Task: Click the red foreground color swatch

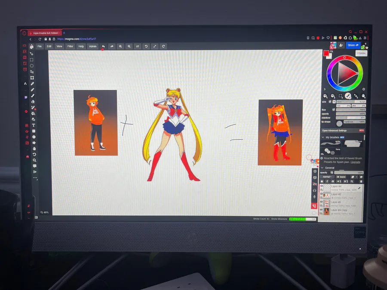Action: coord(326,53)
